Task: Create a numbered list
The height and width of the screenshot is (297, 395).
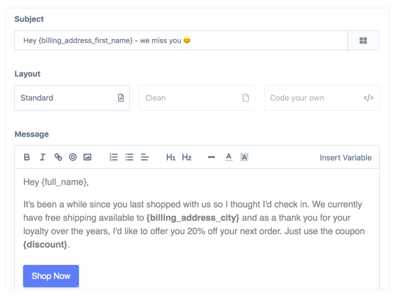Action: (113, 157)
